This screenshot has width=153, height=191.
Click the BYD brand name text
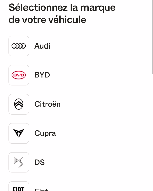[42, 75]
